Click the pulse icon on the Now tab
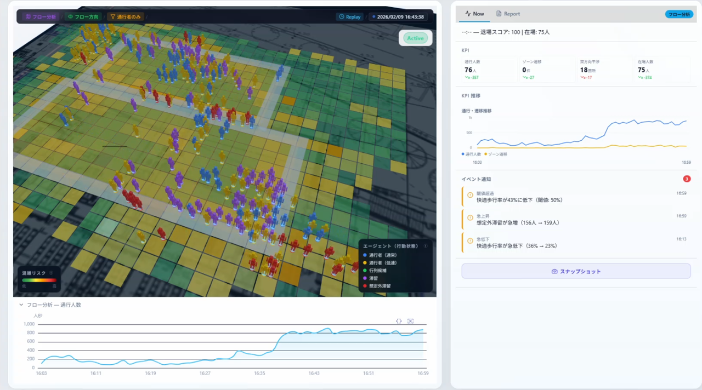The image size is (702, 390). coord(468,14)
